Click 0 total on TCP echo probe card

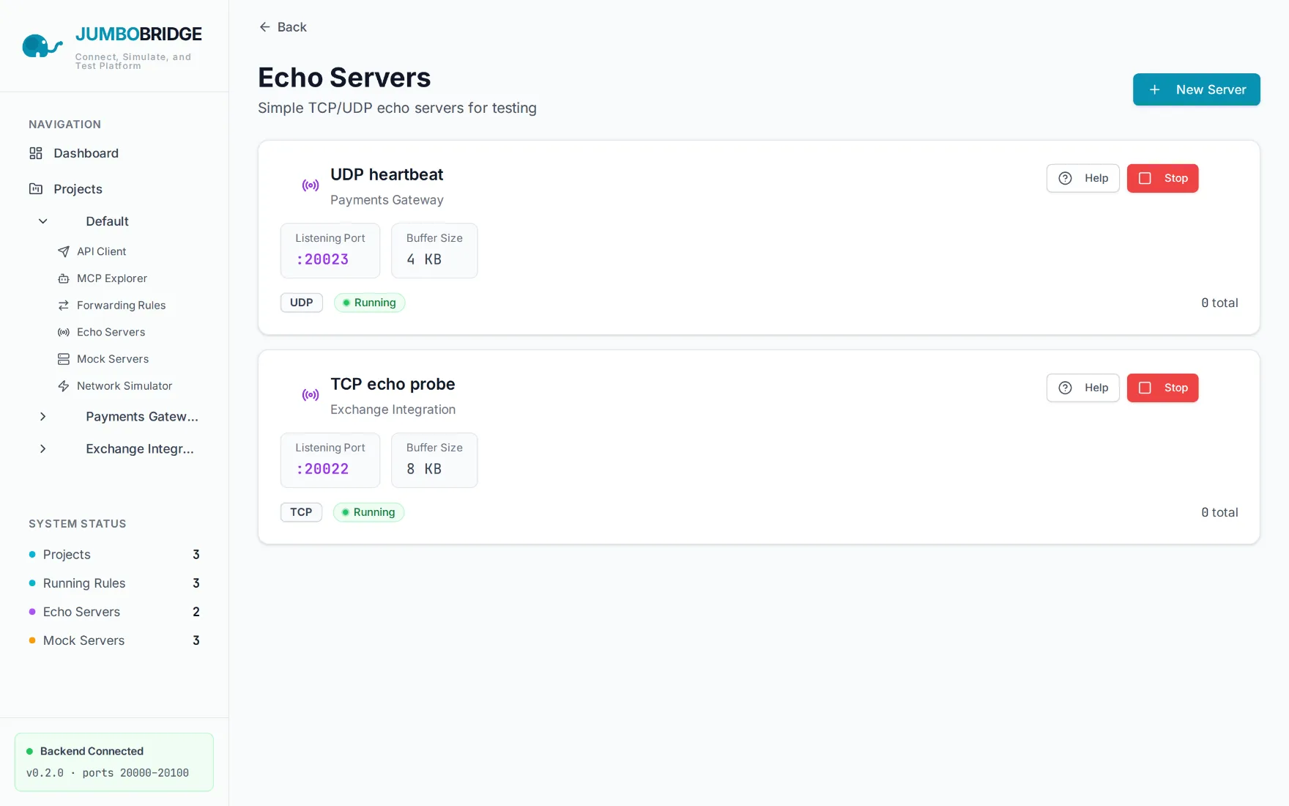[x=1219, y=512]
